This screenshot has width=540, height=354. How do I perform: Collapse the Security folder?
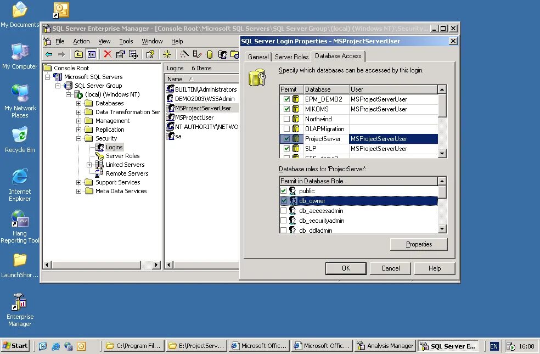coord(78,138)
